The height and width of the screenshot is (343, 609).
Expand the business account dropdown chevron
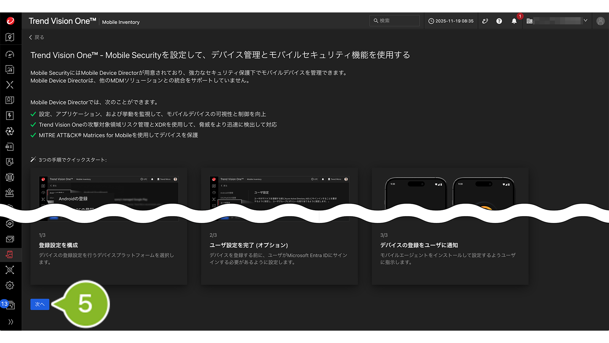pos(585,21)
